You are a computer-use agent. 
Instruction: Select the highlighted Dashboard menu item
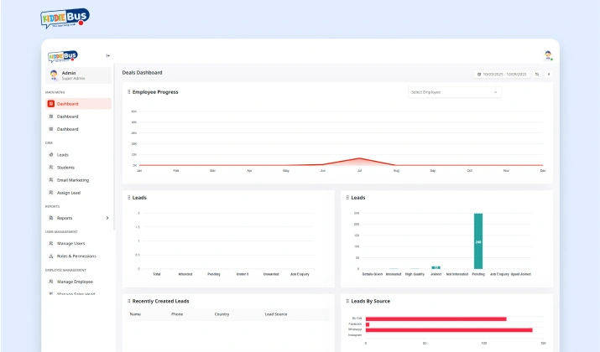pos(78,104)
